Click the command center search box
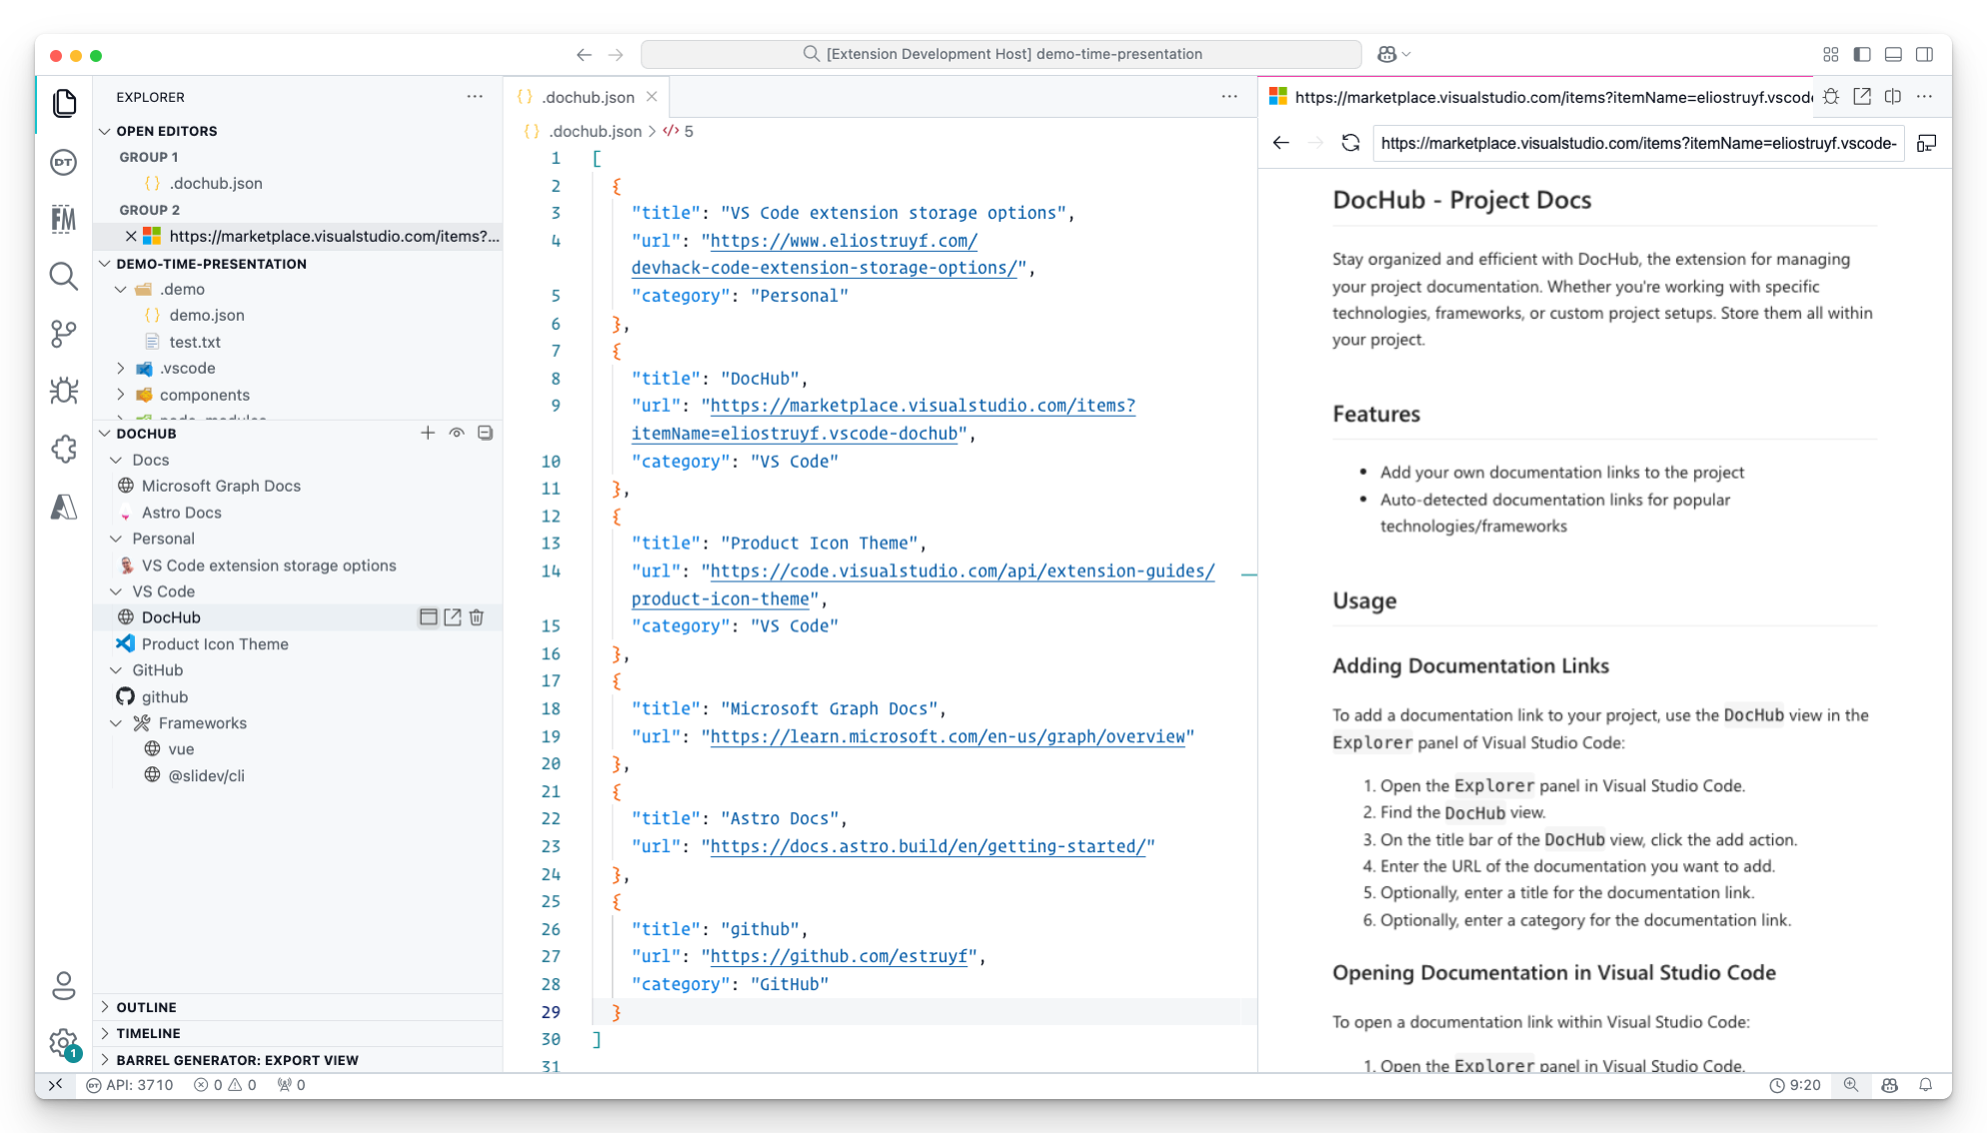The width and height of the screenshot is (1987, 1133). pyautogui.click(x=1001, y=54)
